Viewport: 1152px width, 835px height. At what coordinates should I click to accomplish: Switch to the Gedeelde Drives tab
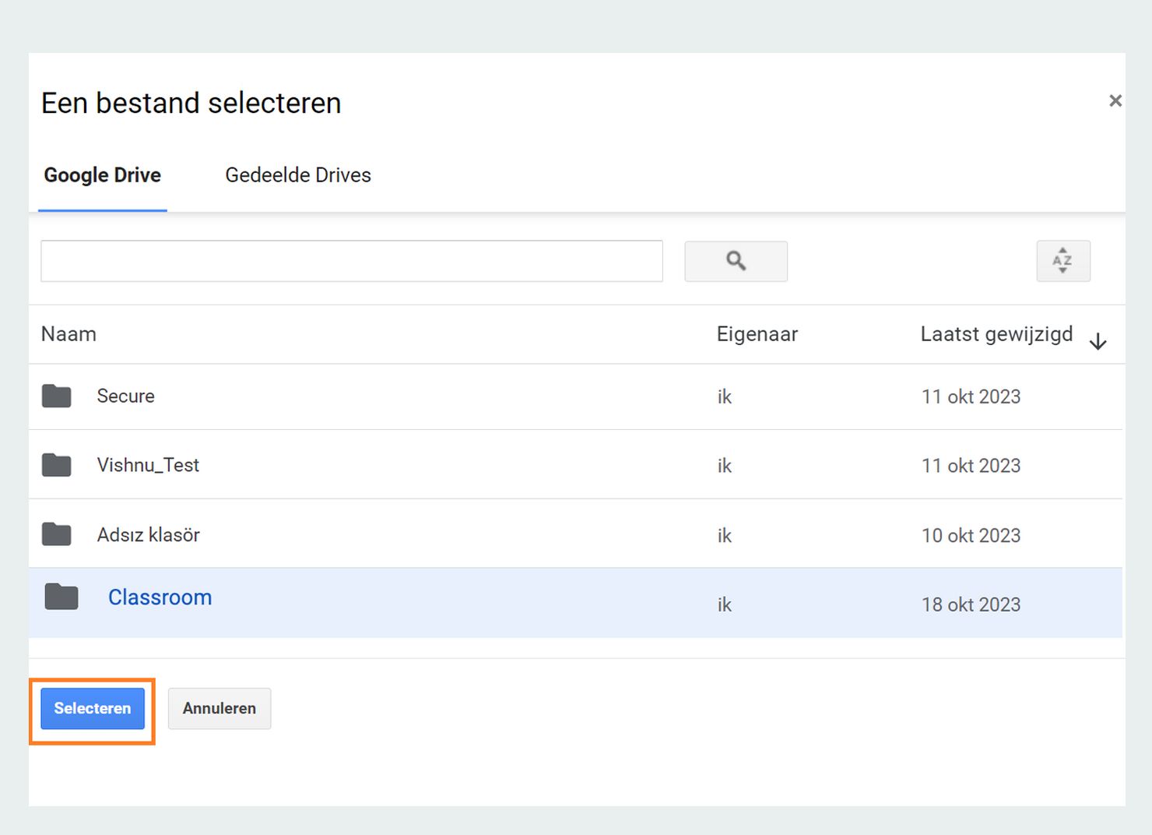(298, 175)
